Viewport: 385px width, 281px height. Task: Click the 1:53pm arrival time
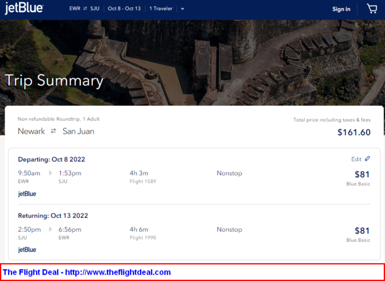coord(70,173)
